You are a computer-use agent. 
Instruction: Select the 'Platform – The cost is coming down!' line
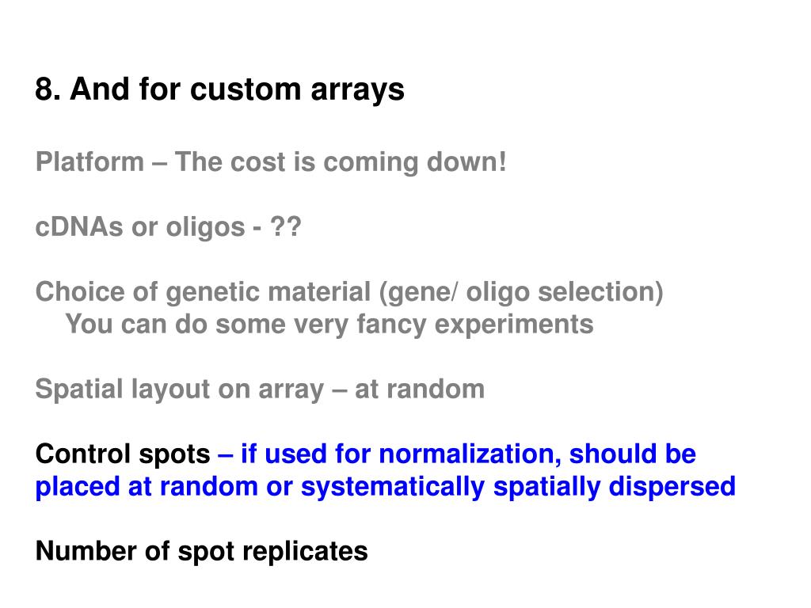tap(271, 162)
